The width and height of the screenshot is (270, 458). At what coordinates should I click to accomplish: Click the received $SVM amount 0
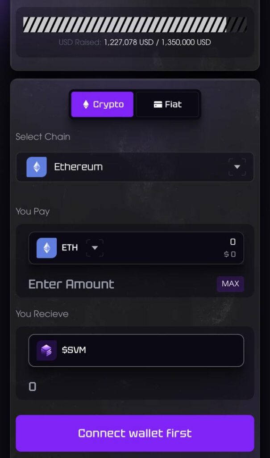pos(32,387)
